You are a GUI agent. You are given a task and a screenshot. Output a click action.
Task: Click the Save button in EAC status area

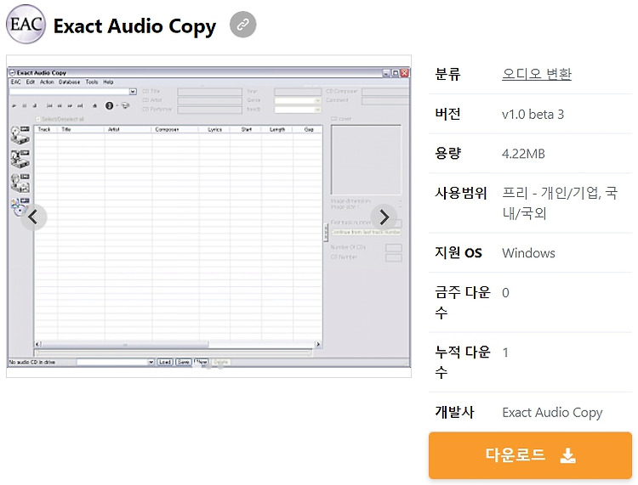[x=184, y=362]
